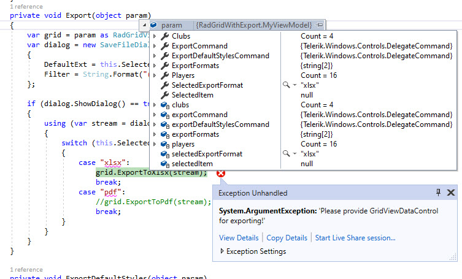Click the Export method name in signature
The width and height of the screenshot is (462, 279).
[x=79, y=15]
